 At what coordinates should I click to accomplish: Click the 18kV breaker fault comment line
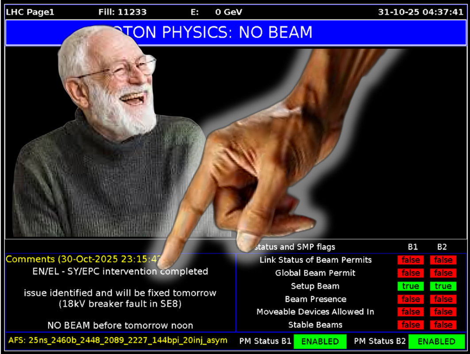120,304
